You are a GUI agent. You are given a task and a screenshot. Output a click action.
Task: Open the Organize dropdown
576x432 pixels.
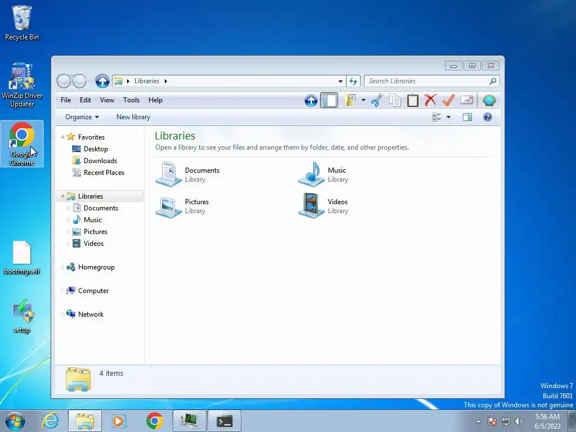(x=82, y=117)
